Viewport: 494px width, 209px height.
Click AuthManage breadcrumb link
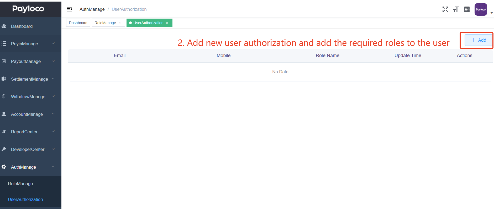coord(92,9)
